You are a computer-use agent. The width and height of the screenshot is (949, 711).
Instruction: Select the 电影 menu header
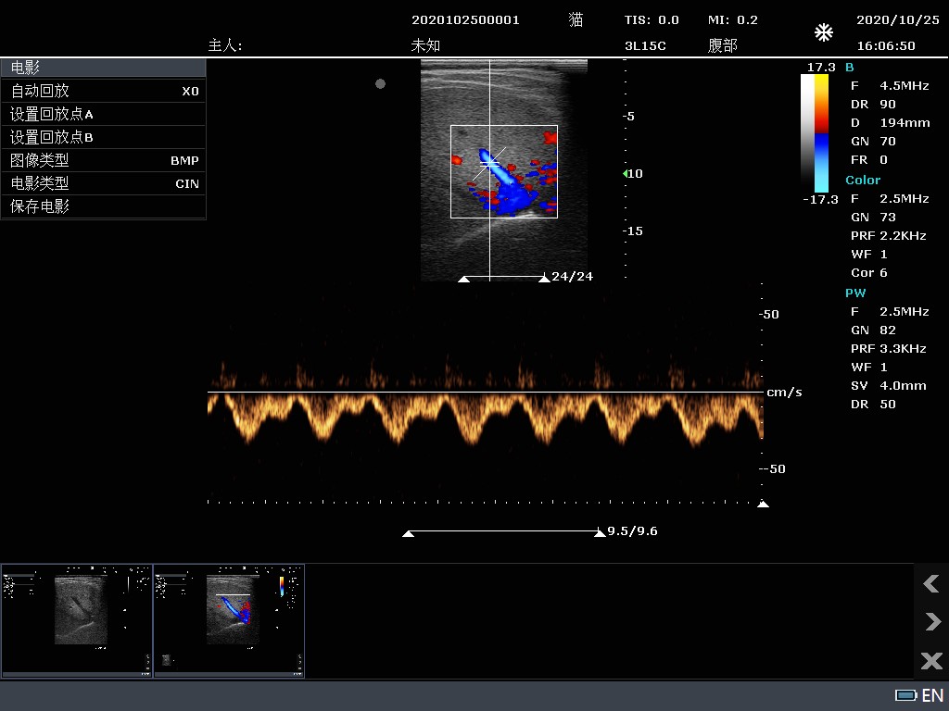(104, 67)
